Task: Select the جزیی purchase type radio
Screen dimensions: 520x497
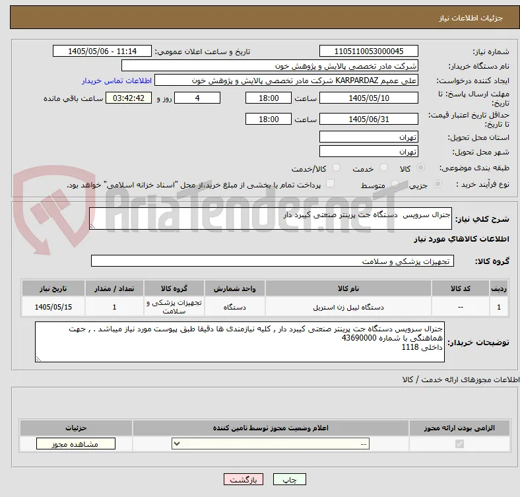Action: (438, 183)
